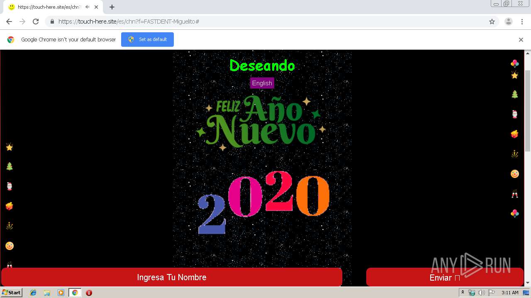This screenshot has width=531, height=298.
Task: Click the Chrome logo in notification bar
Action: (x=11, y=40)
